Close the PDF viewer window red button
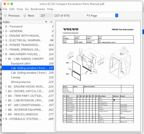 (x=5, y=4)
